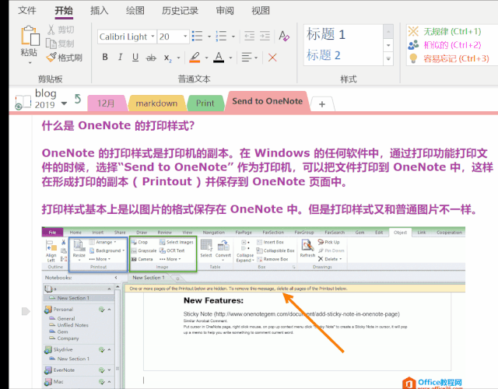Toggle Subscript formatting
Viewport: 498px width, 389px height.
pyautogui.click(x=168, y=58)
